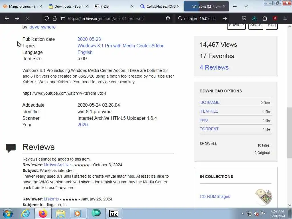Open uploader ipeverywhere profile link
The width and height of the screenshot is (292, 219).
click(42, 27)
